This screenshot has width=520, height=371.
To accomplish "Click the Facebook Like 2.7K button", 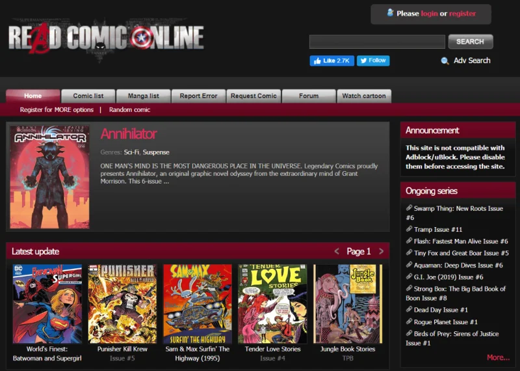I will coord(331,61).
